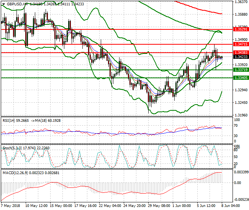
Task: Click the chart shift triangle beside GBPUSD
Action: pos(3,4)
